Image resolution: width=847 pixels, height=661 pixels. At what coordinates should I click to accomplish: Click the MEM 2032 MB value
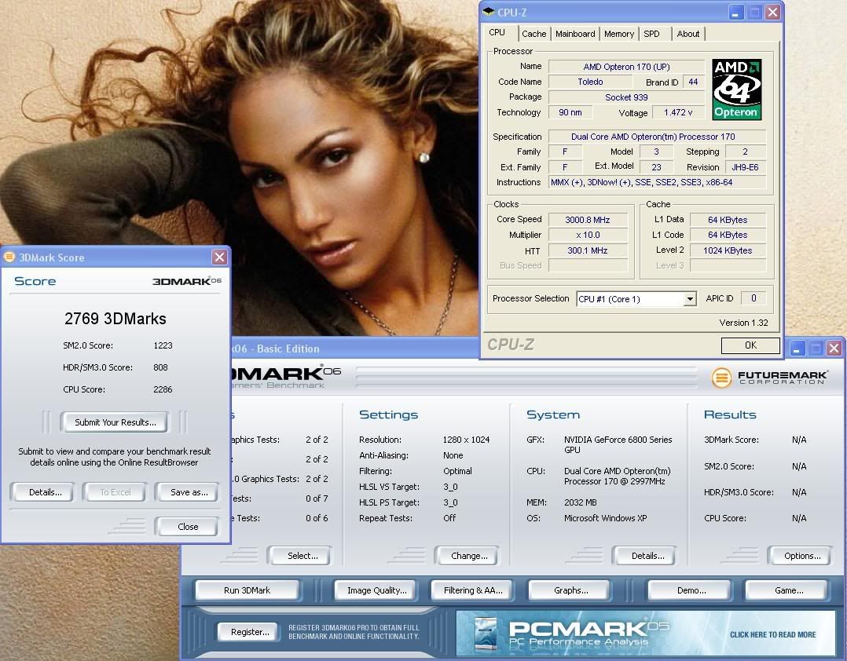coord(580,502)
